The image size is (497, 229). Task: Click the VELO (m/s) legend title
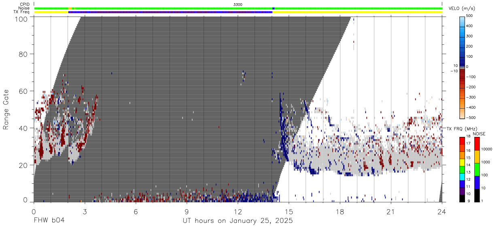[462, 8]
